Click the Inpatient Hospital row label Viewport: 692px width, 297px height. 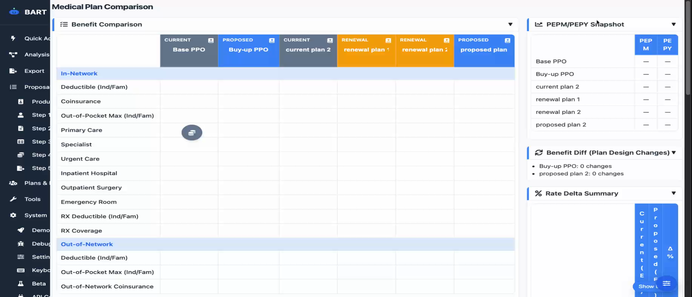(89, 173)
